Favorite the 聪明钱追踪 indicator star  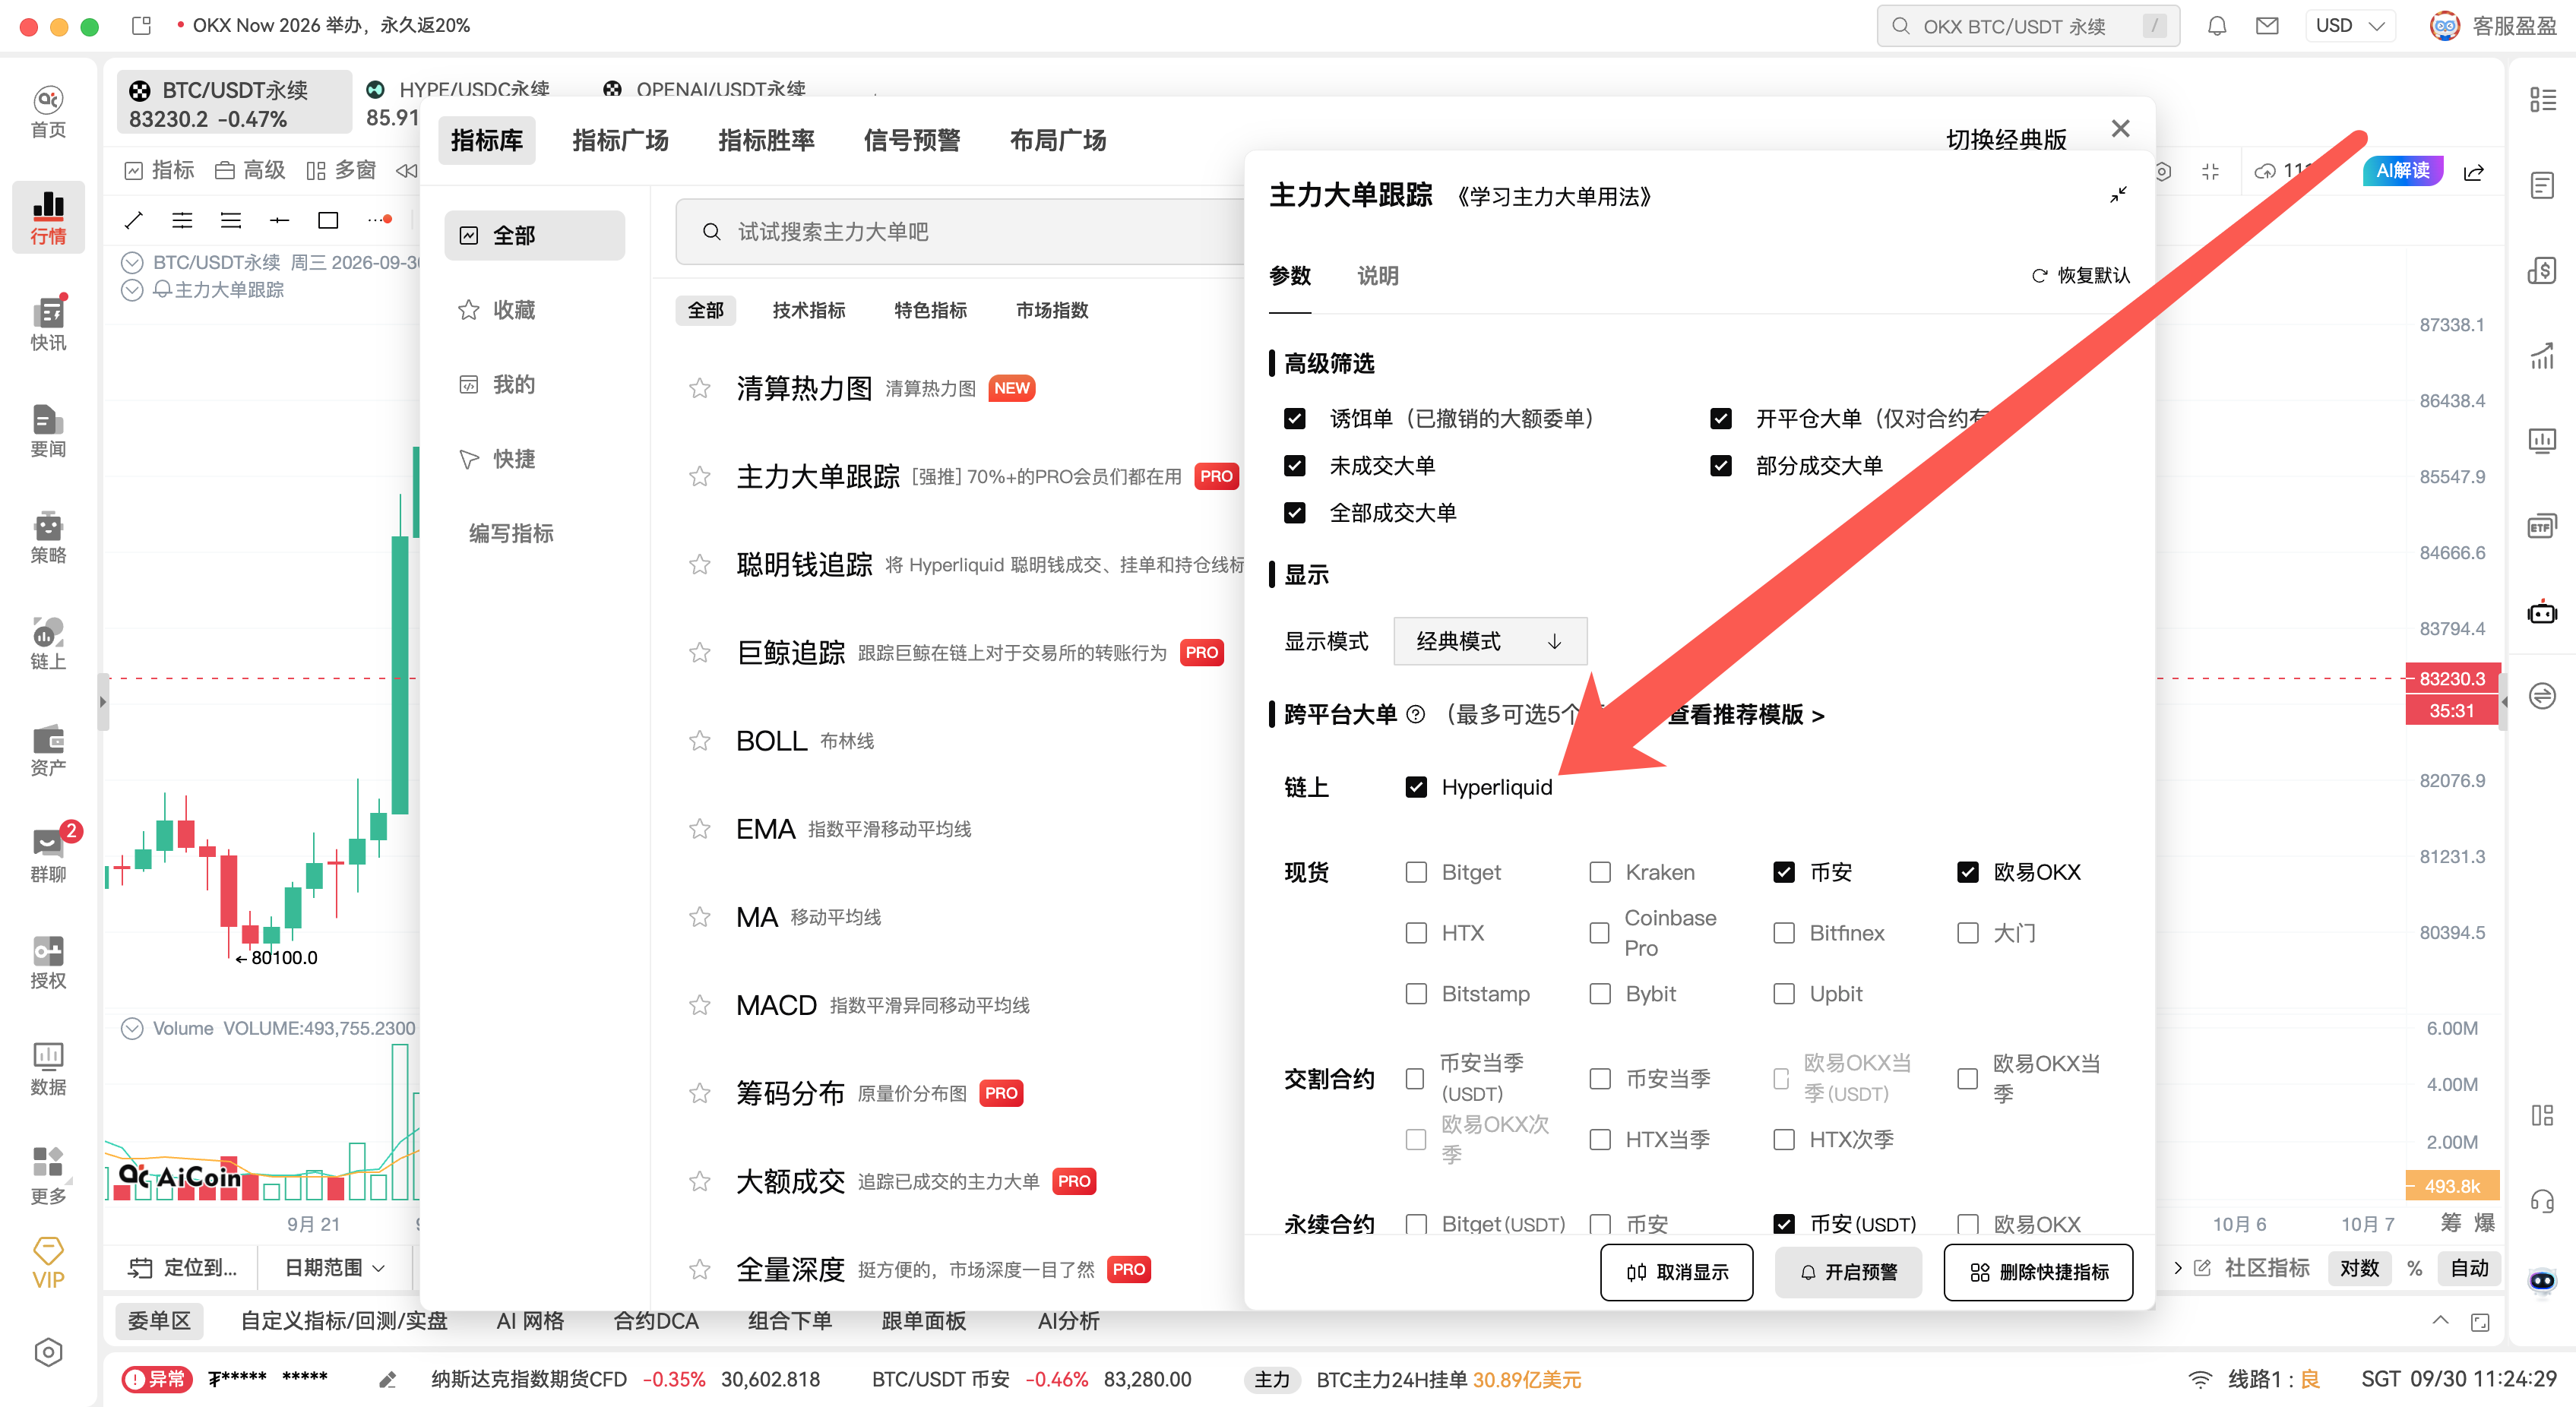tap(700, 565)
